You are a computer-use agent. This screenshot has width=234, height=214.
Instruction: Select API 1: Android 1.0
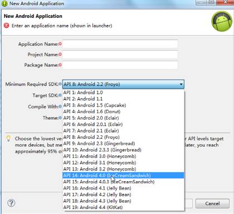(x=123, y=93)
